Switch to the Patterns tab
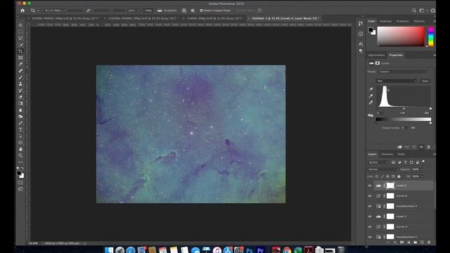Image resolution: width=450 pixels, height=253 pixels. 419,21
